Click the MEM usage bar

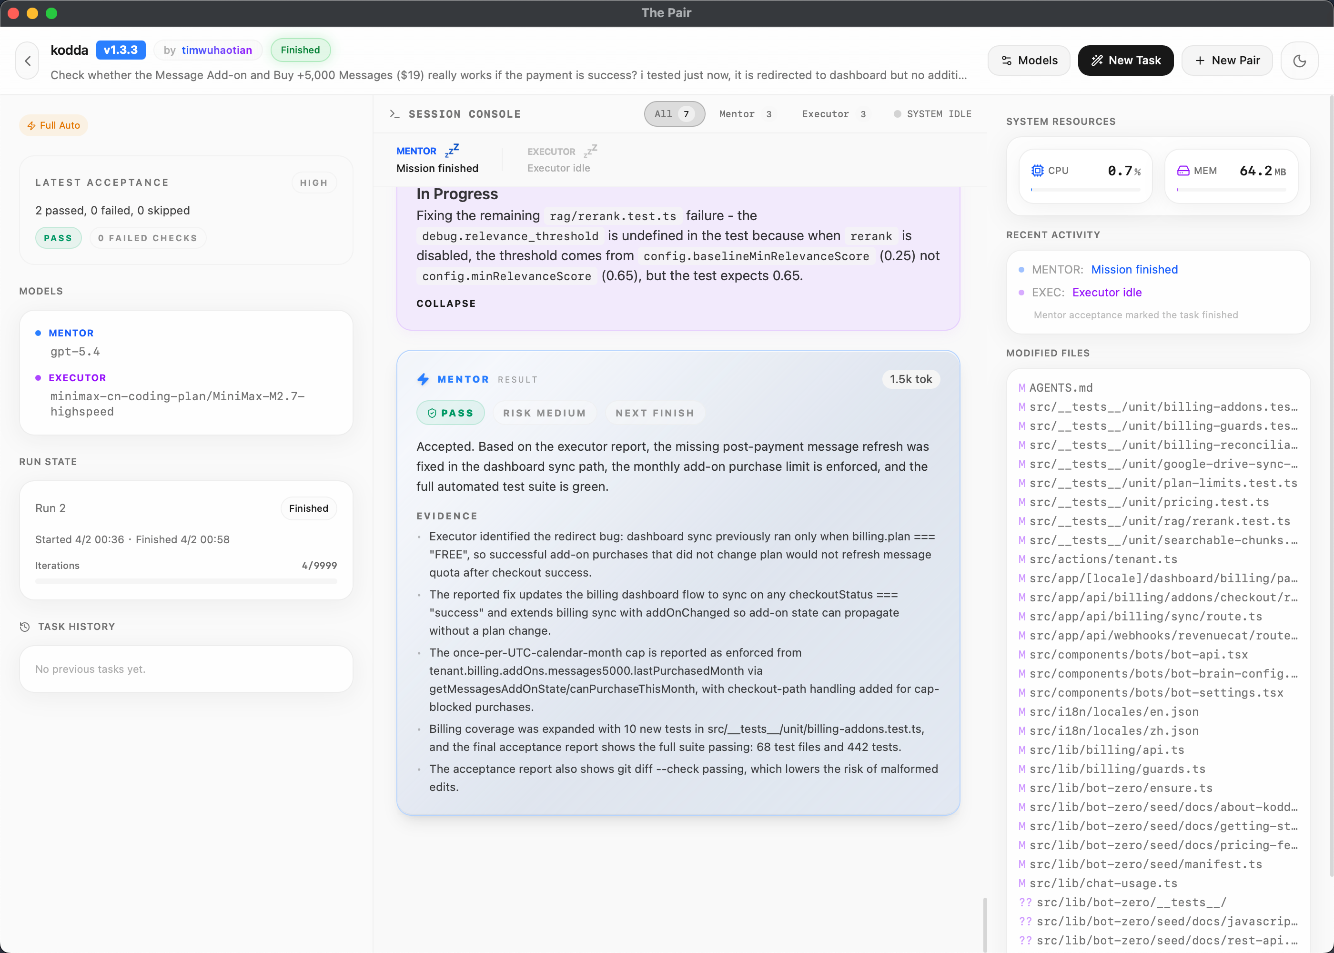pos(1231,190)
